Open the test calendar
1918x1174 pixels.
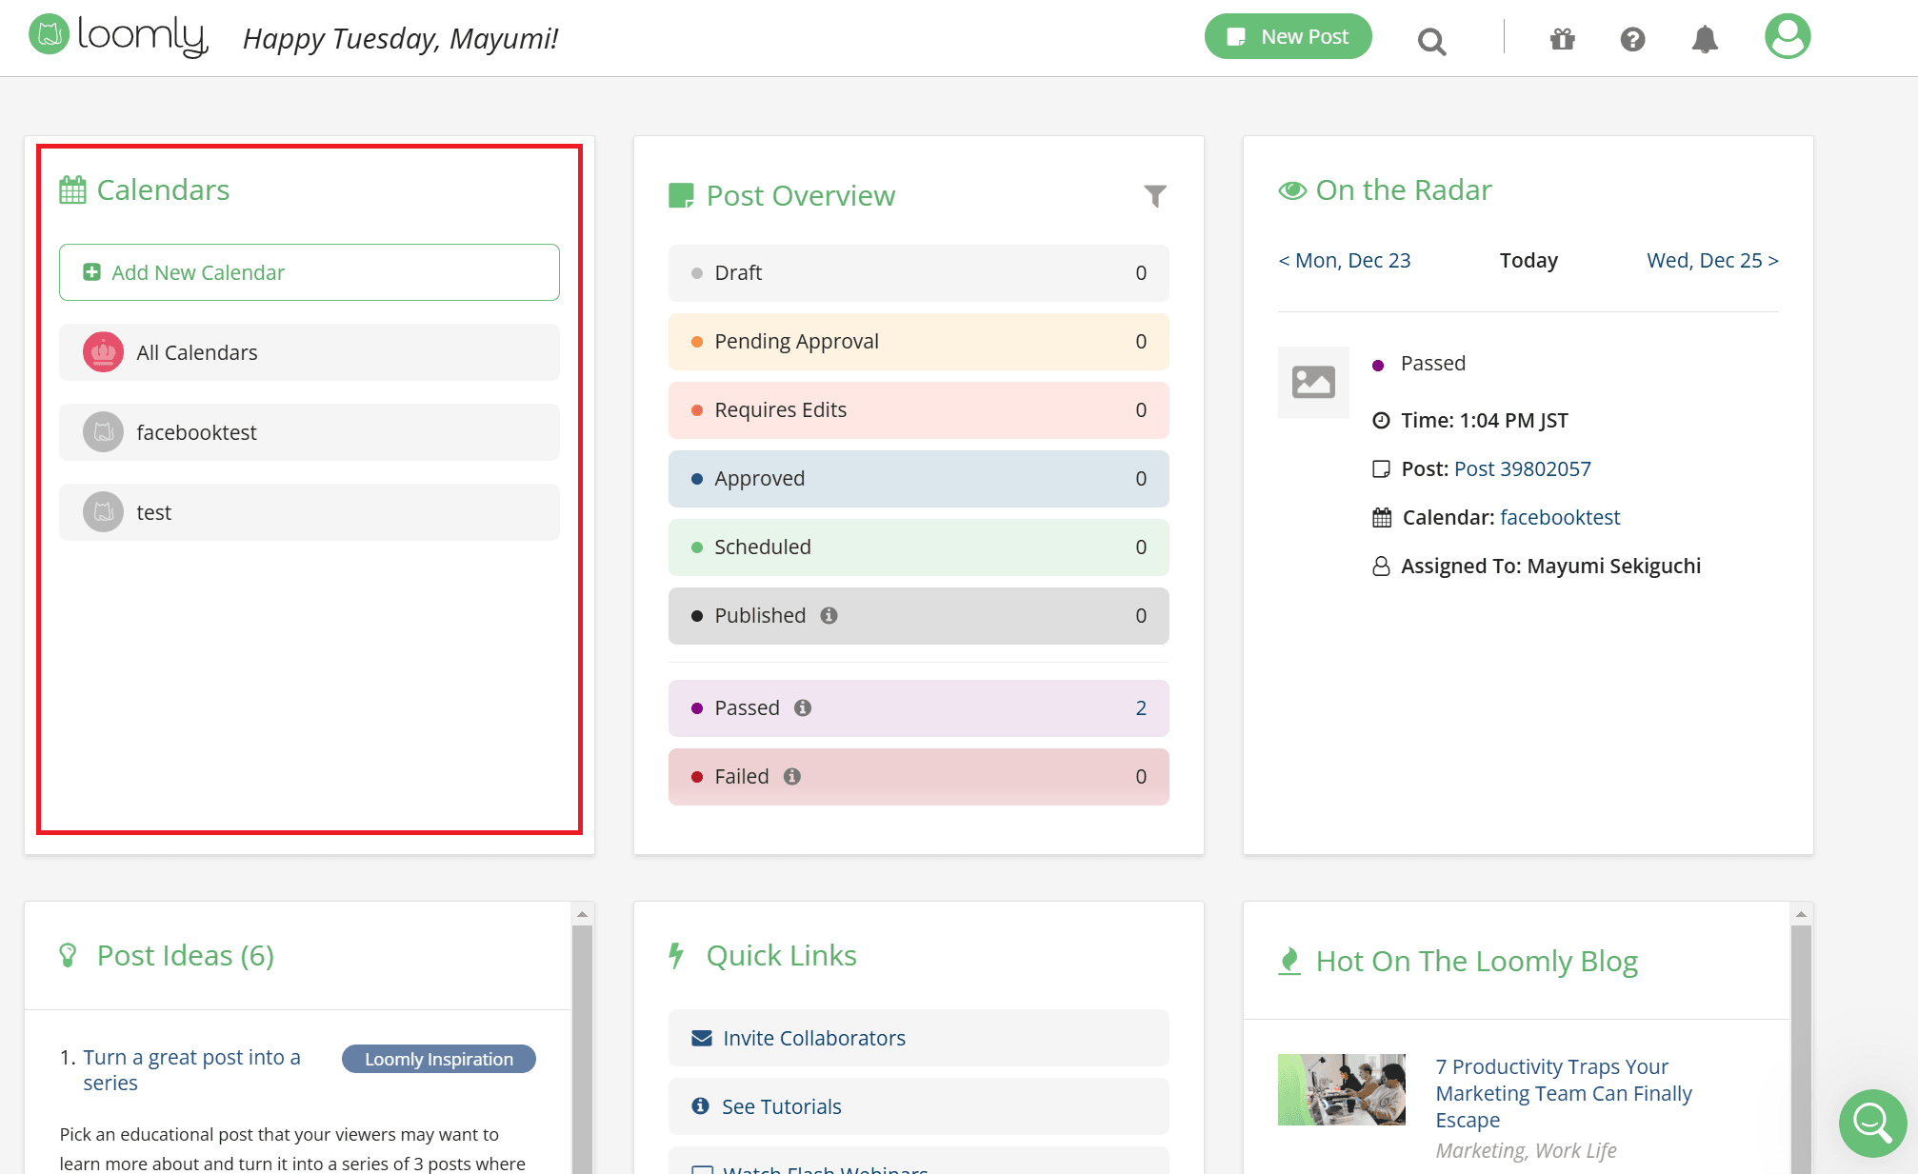(310, 512)
